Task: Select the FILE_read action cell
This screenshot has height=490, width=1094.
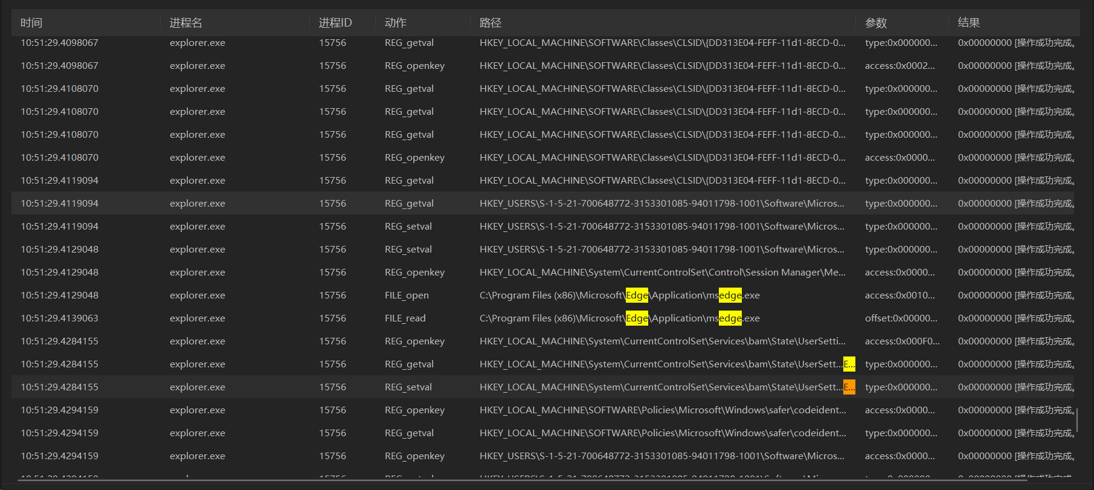Action: [405, 318]
